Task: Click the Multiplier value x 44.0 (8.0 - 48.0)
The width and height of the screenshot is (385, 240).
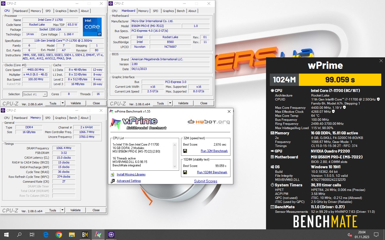Action: [36, 74]
